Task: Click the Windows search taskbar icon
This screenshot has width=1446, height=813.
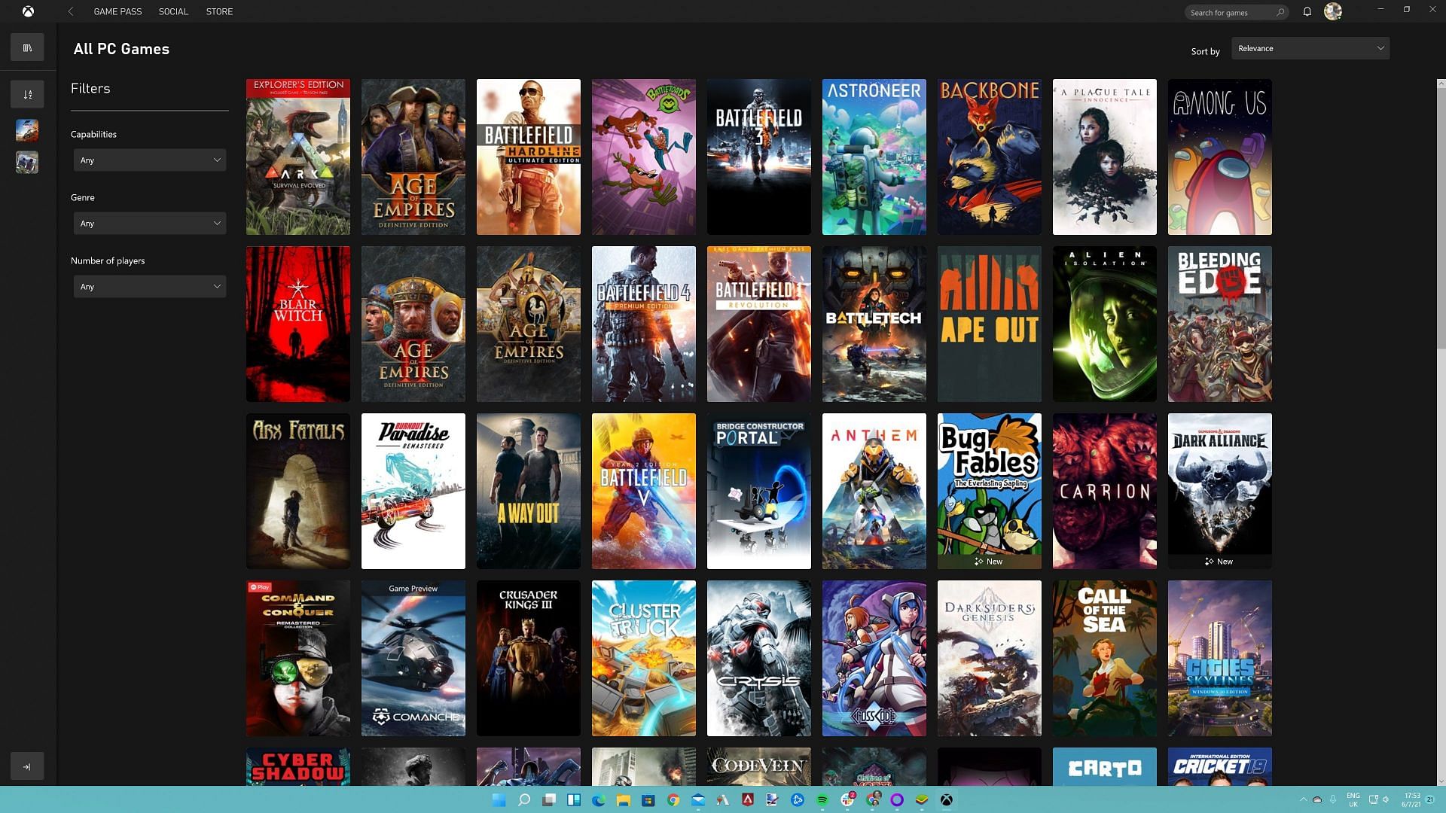Action: coord(523,800)
